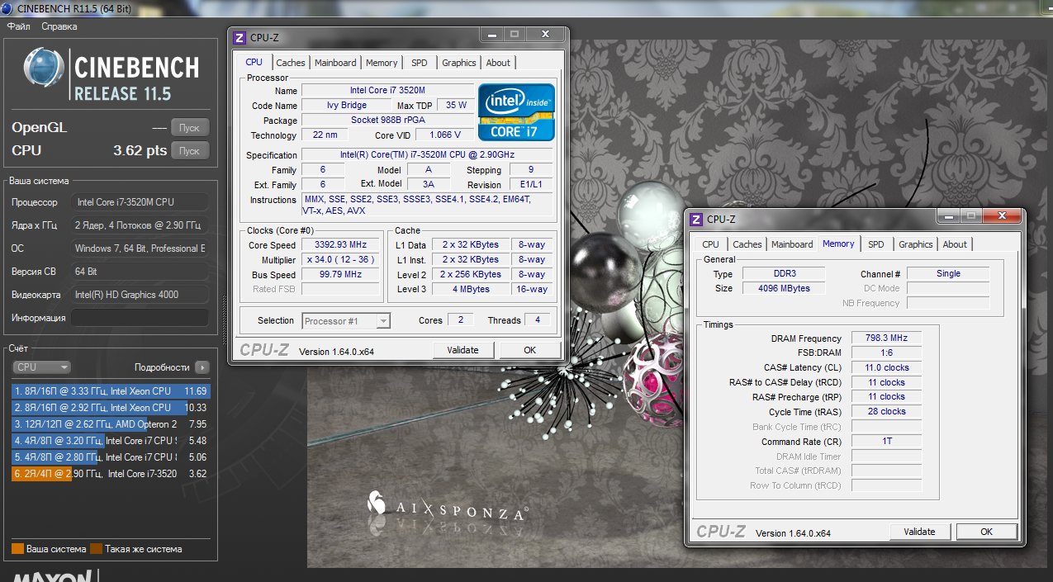Click Validate in the CPU-Z memory window
This screenshot has height=582, width=1053.
pos(919,532)
